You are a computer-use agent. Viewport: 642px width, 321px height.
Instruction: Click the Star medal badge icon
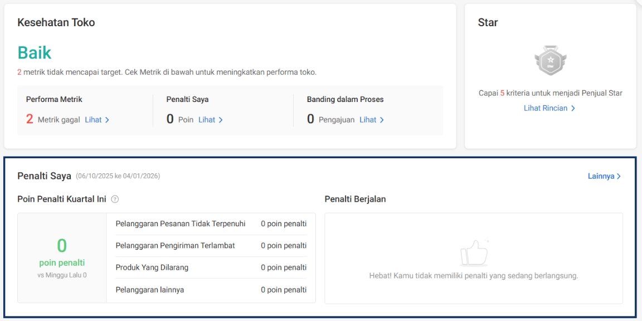[550, 61]
